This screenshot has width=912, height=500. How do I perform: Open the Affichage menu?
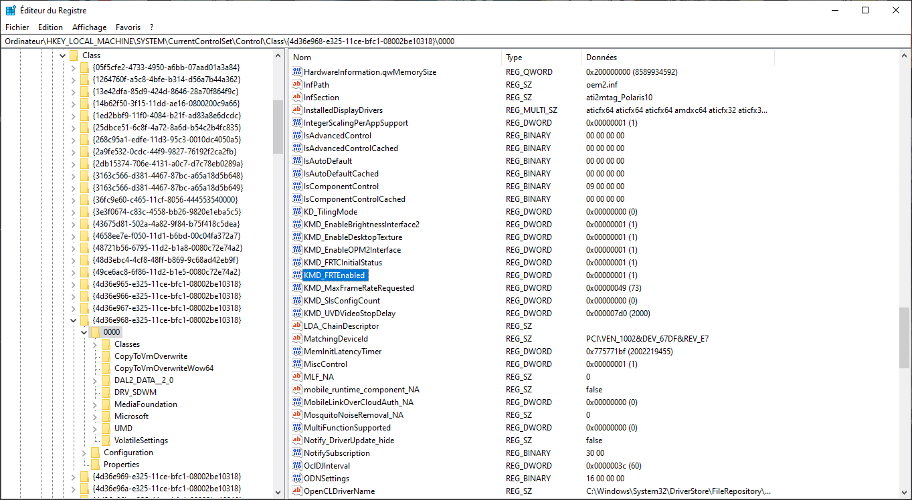point(89,27)
